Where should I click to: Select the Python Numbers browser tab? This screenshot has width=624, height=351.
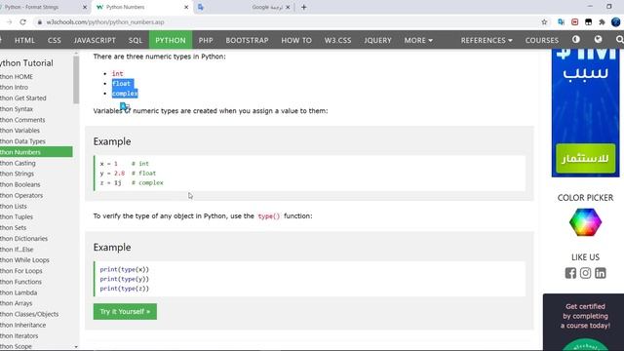141,7
